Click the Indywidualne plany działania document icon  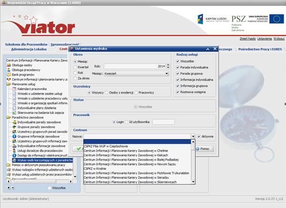tap(14, 108)
